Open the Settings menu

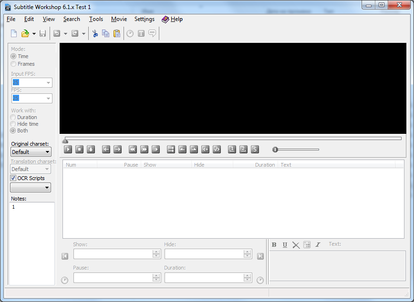tap(145, 19)
